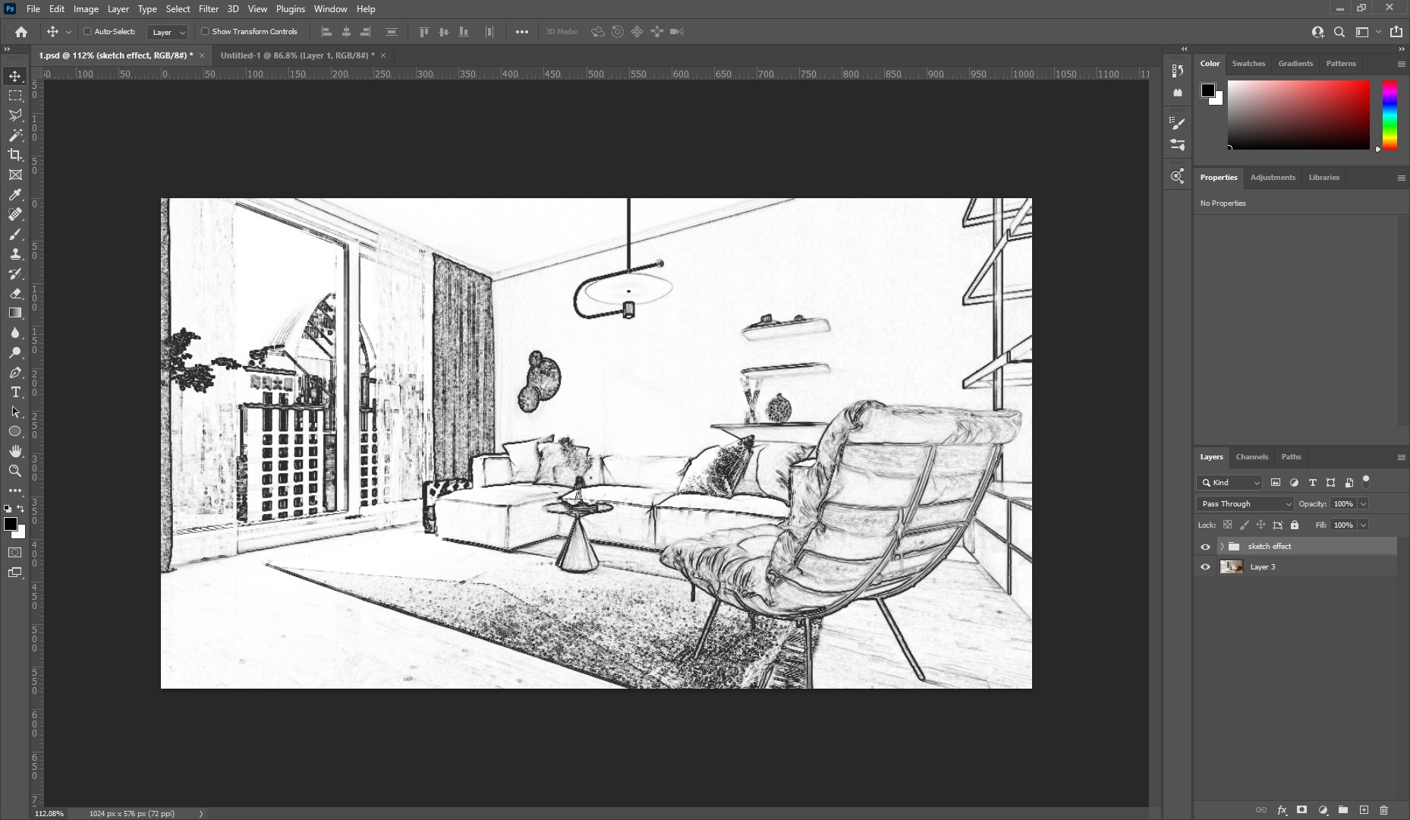1410x820 pixels.
Task: Click the hue spectrum slider
Action: [x=1390, y=115]
